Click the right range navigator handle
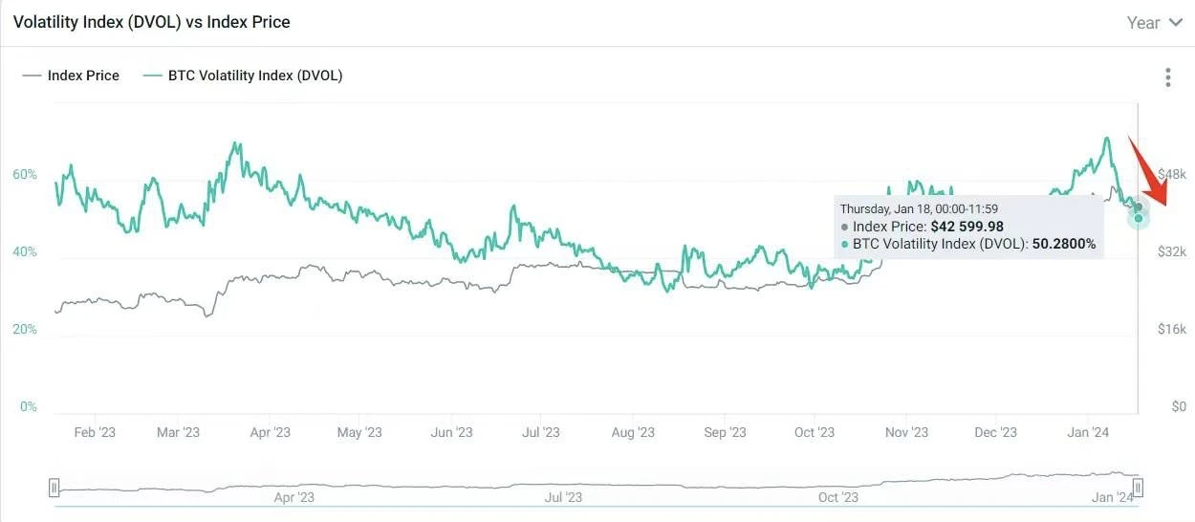The height and width of the screenshot is (522, 1195). click(x=1139, y=489)
